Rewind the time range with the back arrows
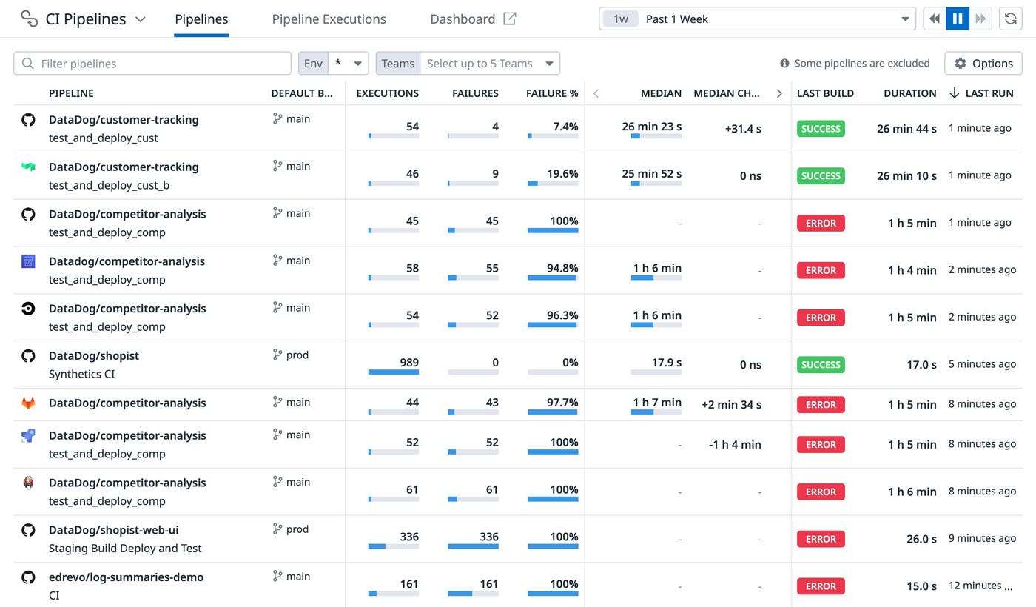Viewport: 1036px width, 607px height. pos(934,19)
